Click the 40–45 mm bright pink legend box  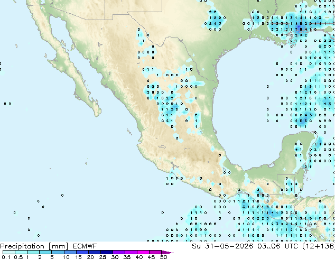point(143,252)
